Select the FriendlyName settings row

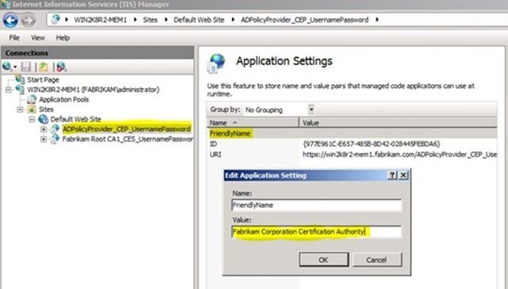352,133
